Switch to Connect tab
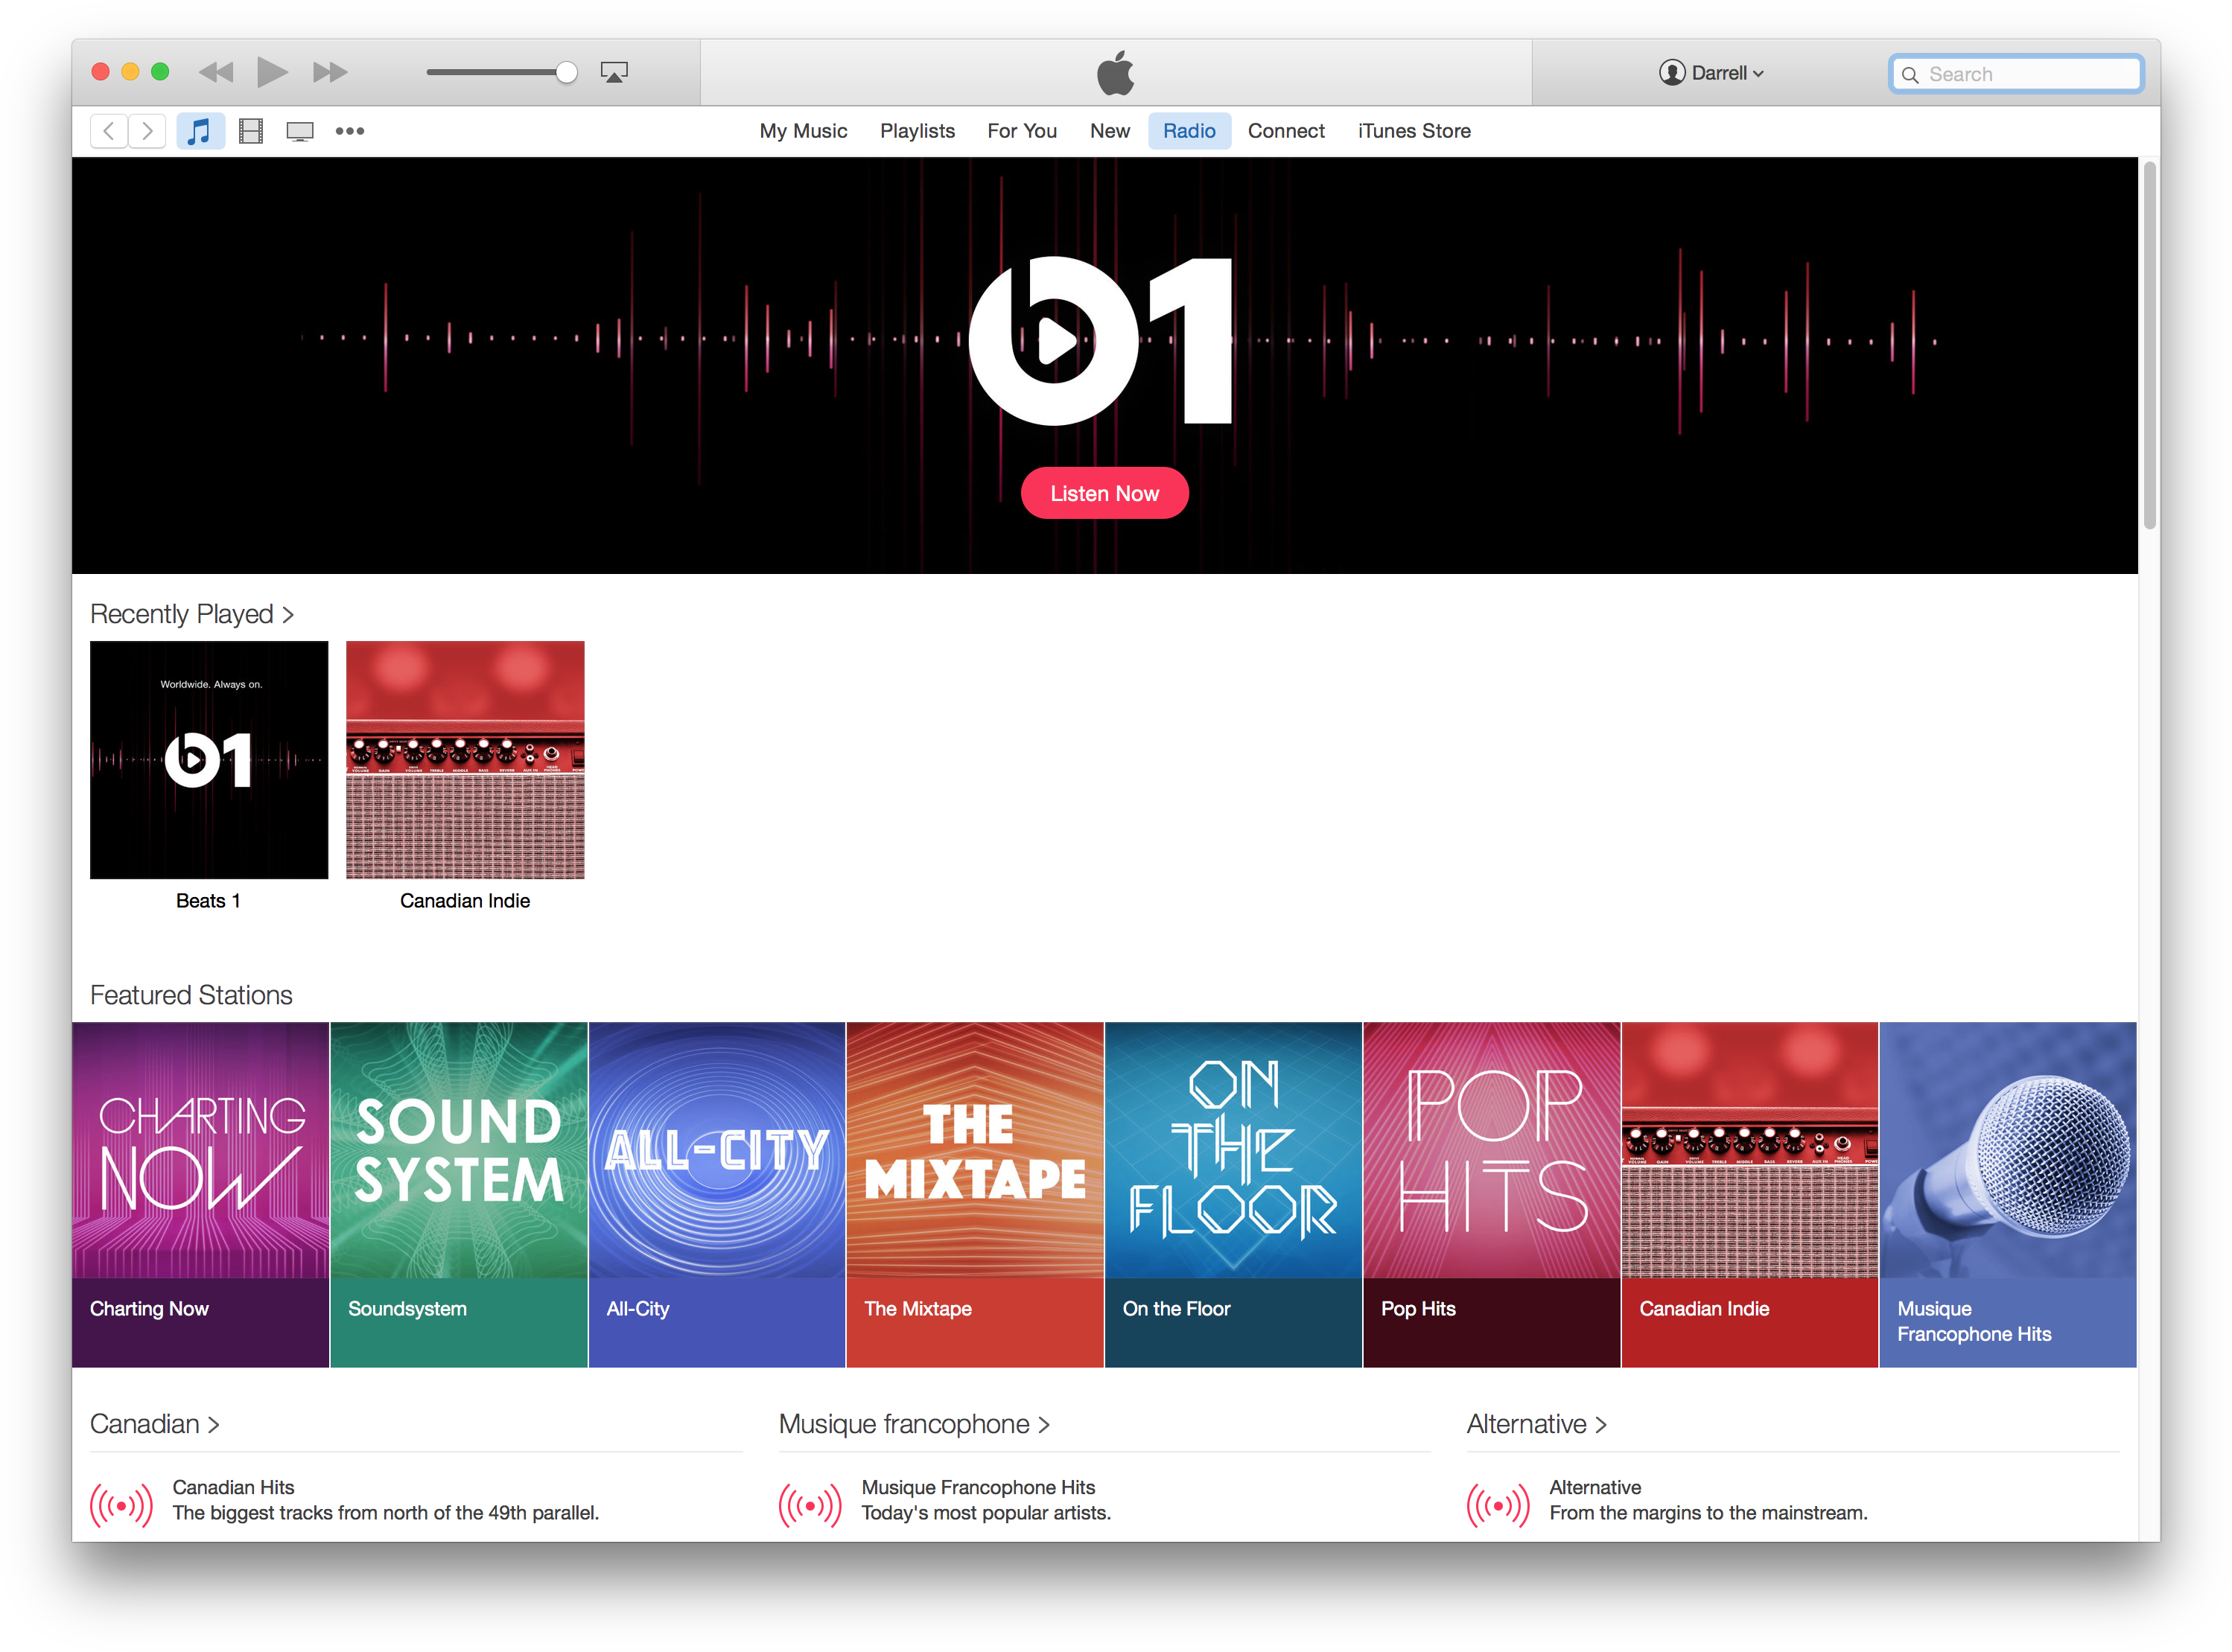The width and height of the screenshot is (2232, 1652). (1285, 131)
